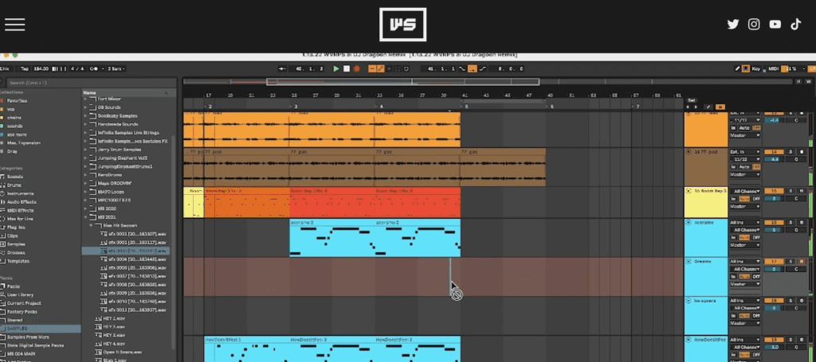The image size is (816, 362).
Task: Open the Samples browser category
Action: coord(16,244)
